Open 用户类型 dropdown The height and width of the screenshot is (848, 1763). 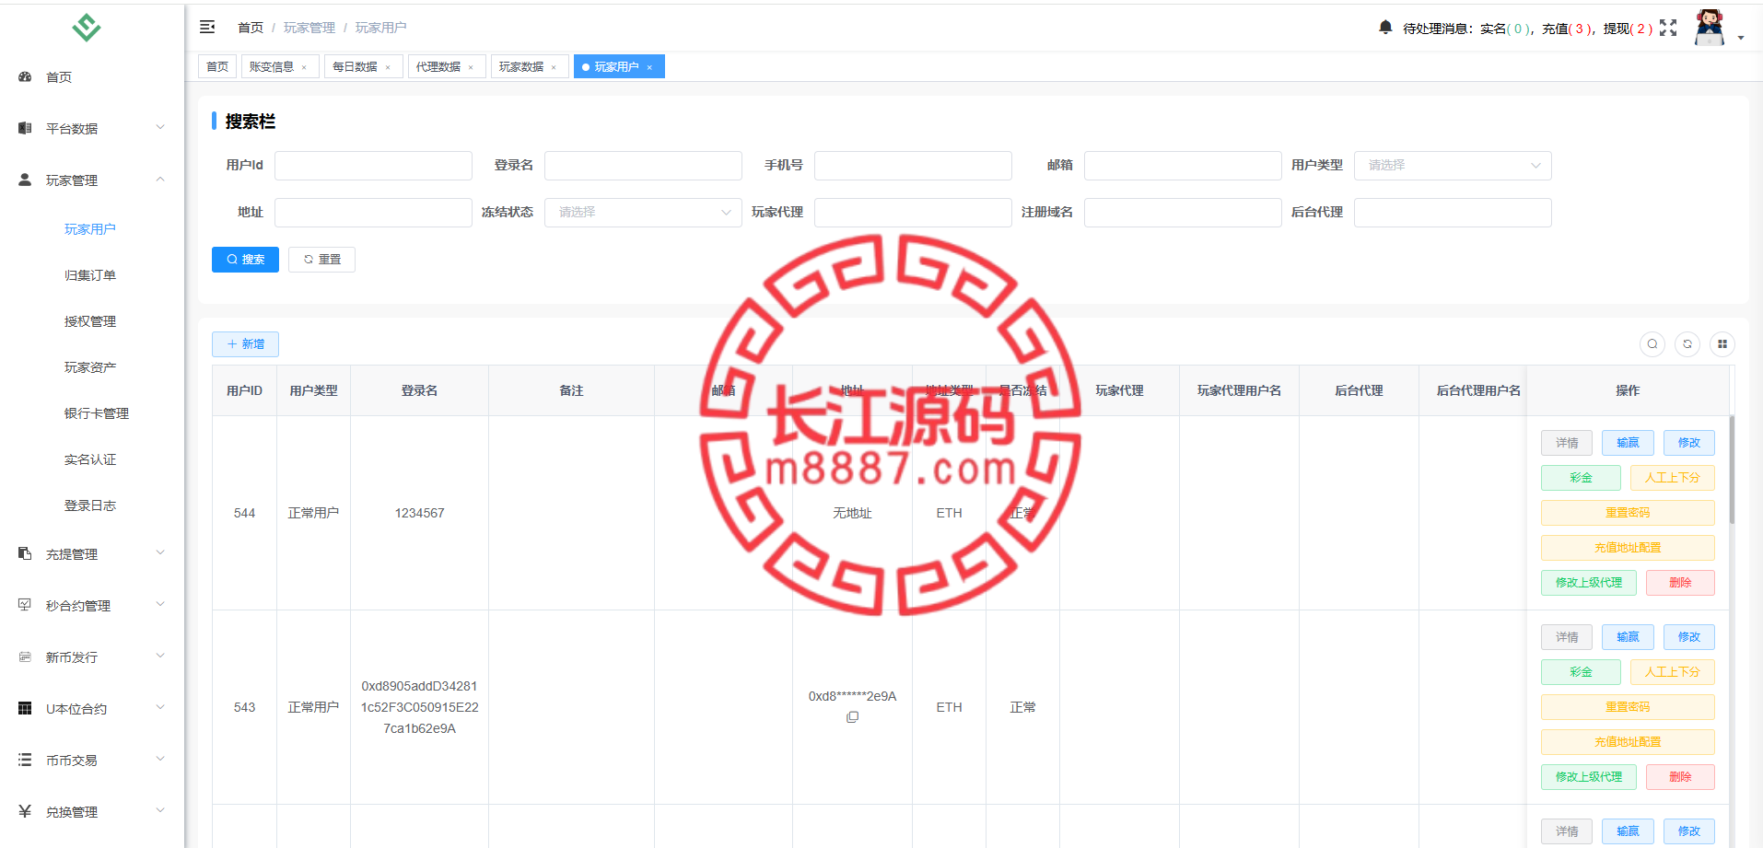click(1453, 166)
